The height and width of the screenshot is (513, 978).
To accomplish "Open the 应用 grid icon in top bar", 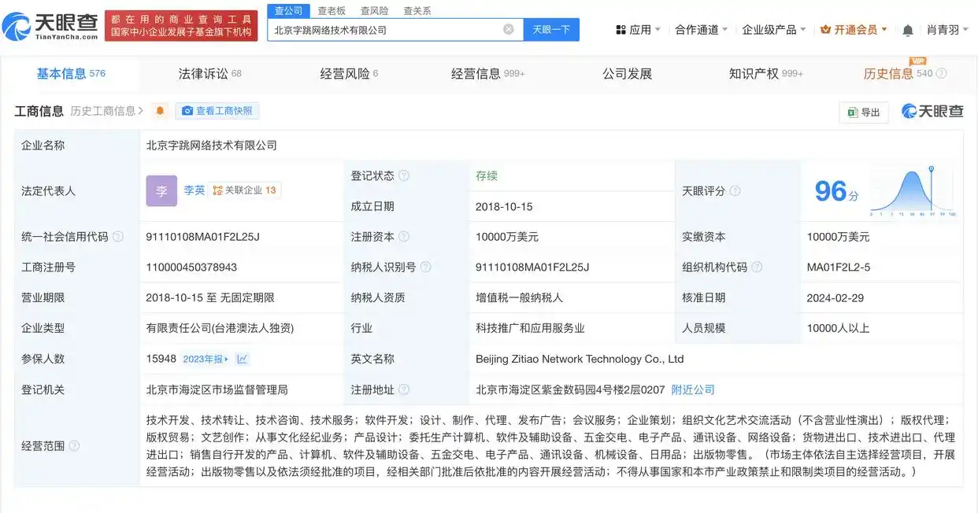I will tap(621, 28).
